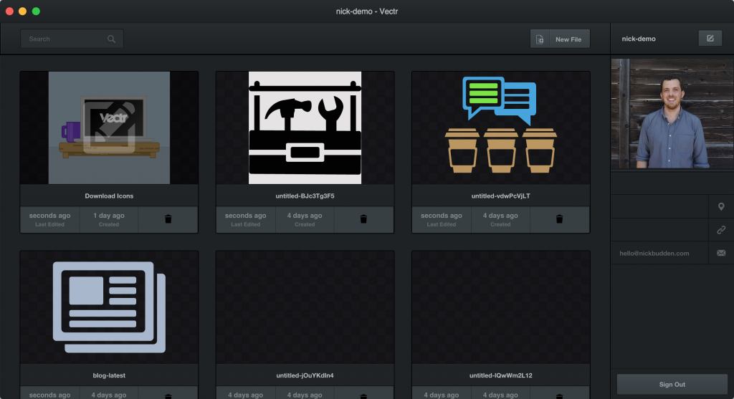The height and width of the screenshot is (399, 734).
Task: Click the edit profile pencil icon
Action: tap(710, 39)
